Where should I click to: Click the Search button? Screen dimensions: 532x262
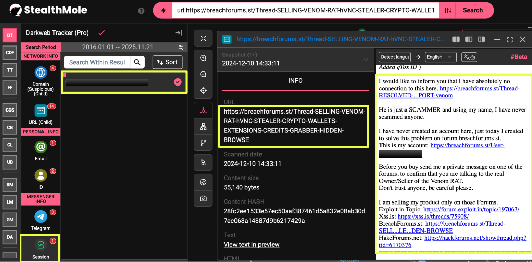pyautogui.click(x=472, y=10)
